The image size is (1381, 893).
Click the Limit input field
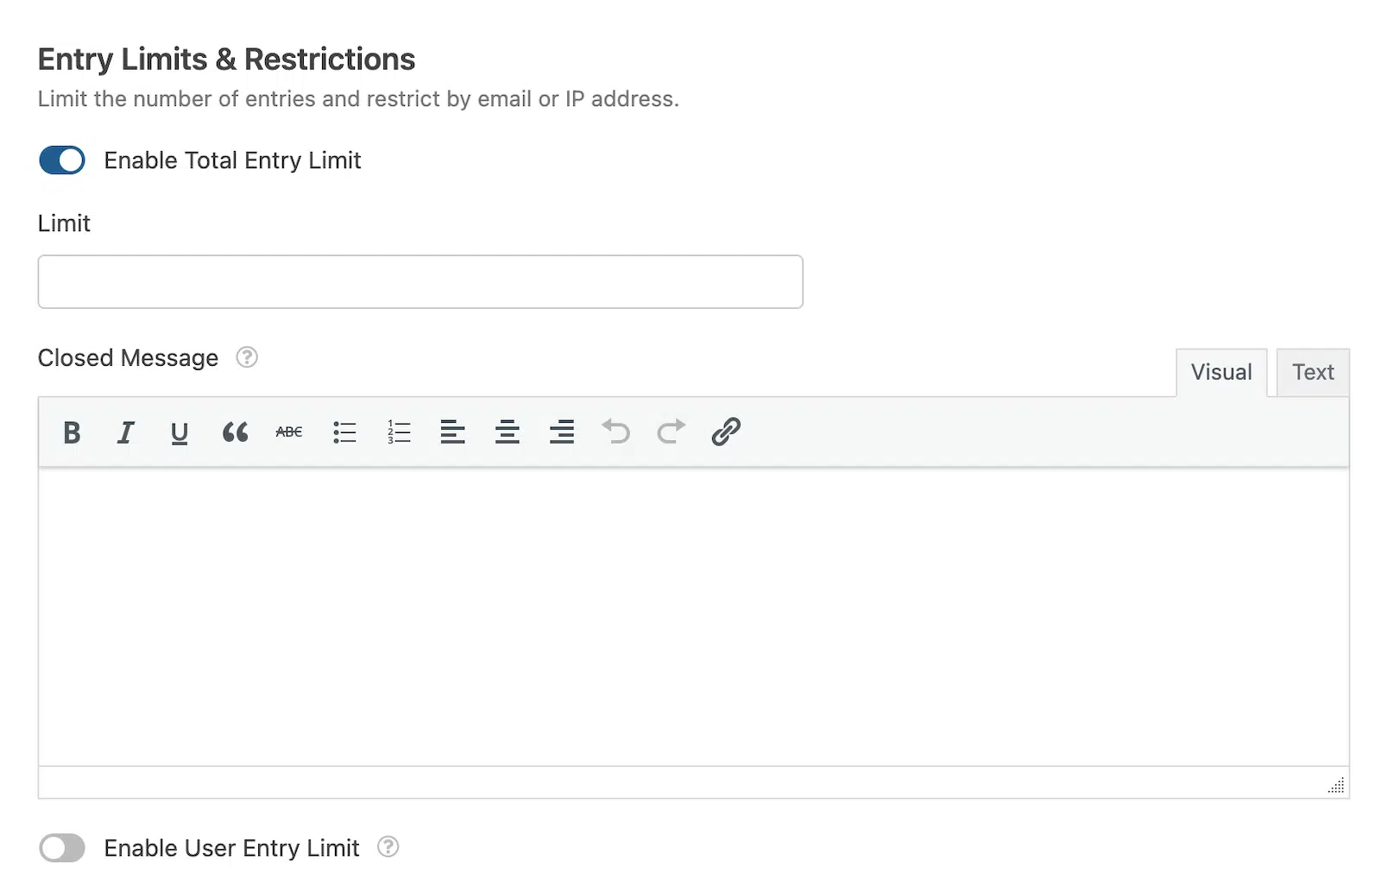click(420, 281)
